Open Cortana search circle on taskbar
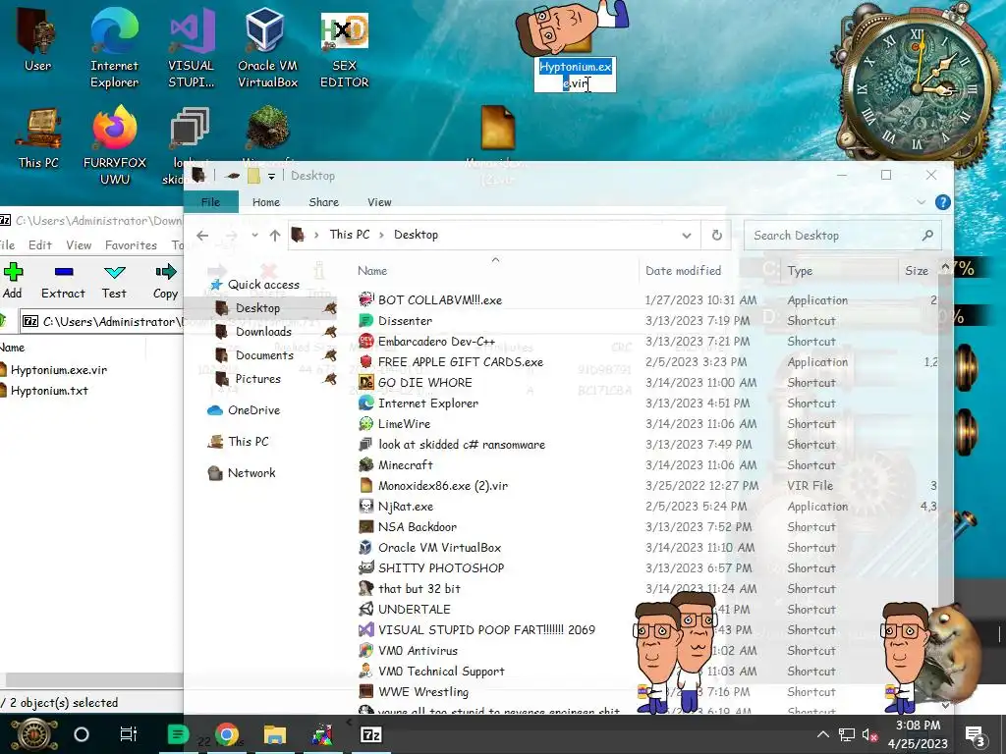Screen dimensions: 1006x754 coord(82,734)
